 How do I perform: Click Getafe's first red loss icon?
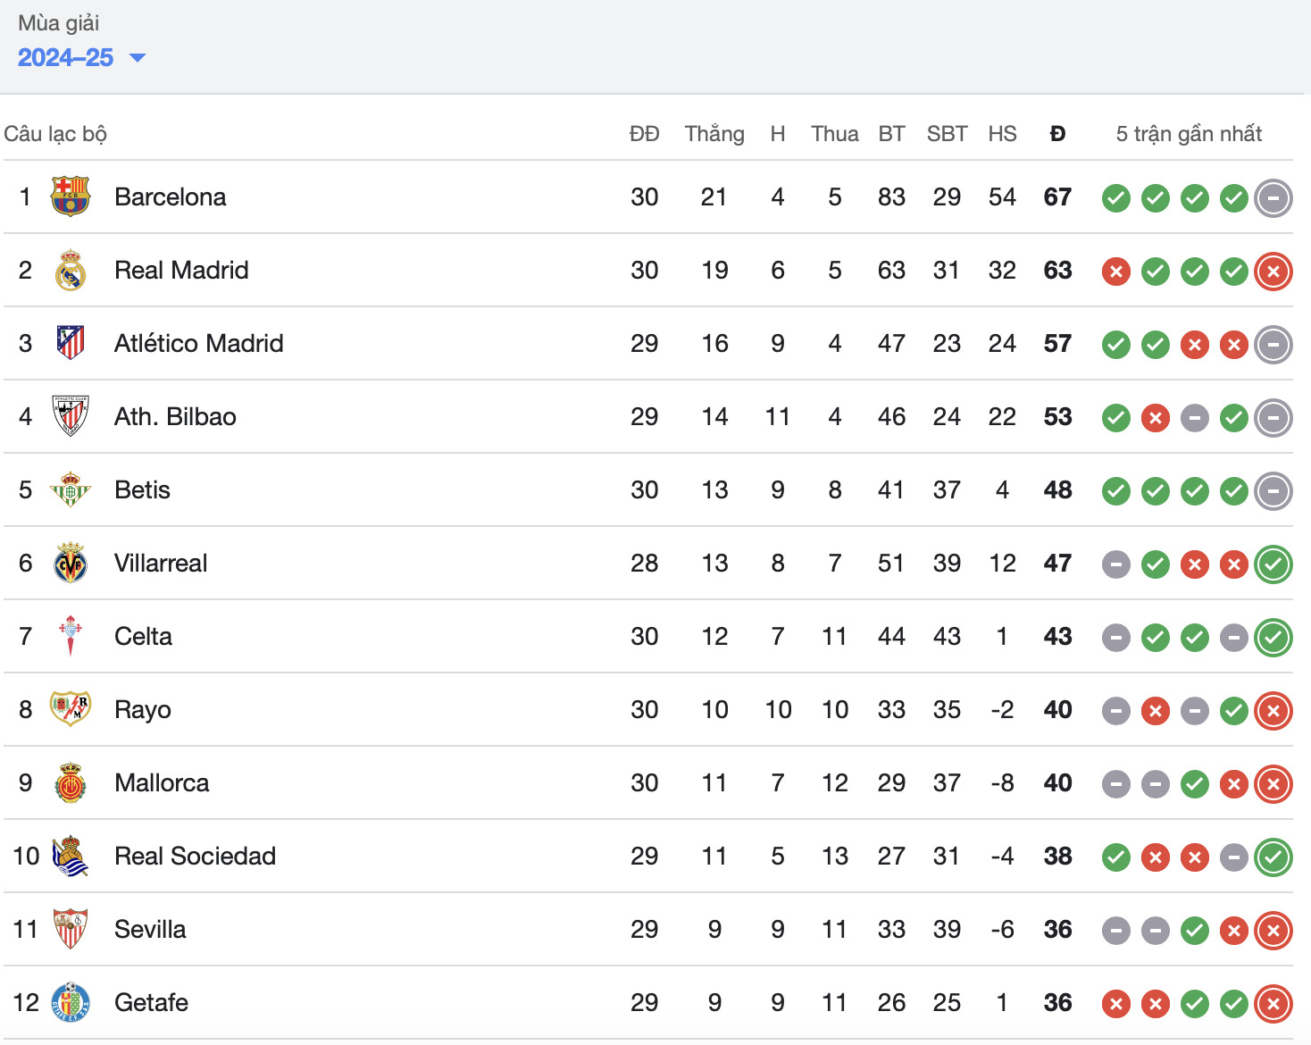(1115, 1004)
